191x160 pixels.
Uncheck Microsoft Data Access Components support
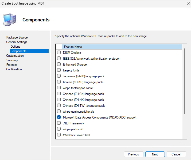pos(59,117)
